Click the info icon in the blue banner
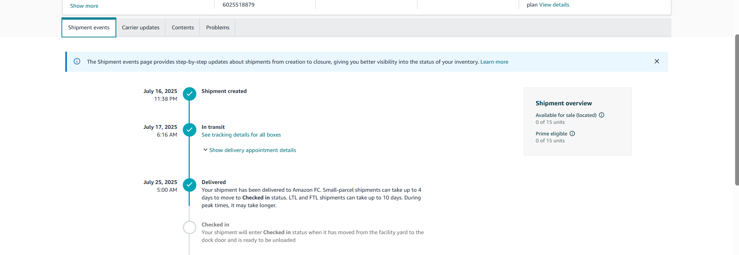Viewport: 739px width, 255px height. pyautogui.click(x=77, y=61)
